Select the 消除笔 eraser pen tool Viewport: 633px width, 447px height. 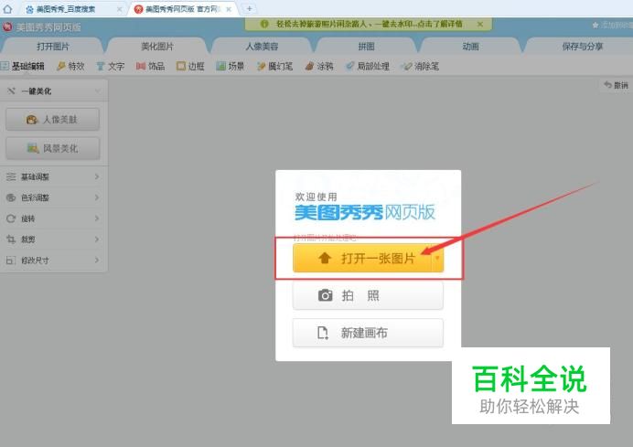[420, 66]
